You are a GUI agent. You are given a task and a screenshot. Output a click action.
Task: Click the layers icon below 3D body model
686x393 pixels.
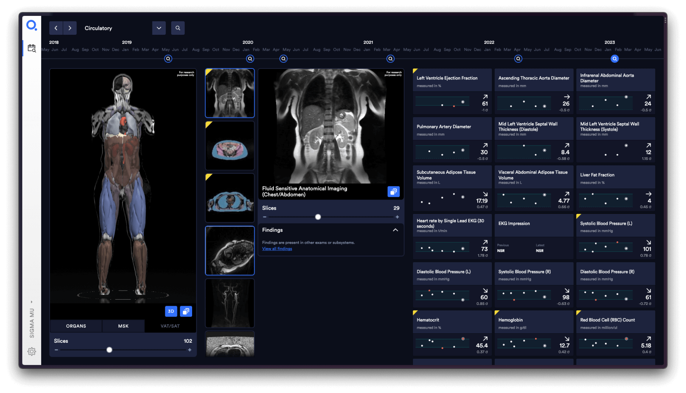[186, 311]
